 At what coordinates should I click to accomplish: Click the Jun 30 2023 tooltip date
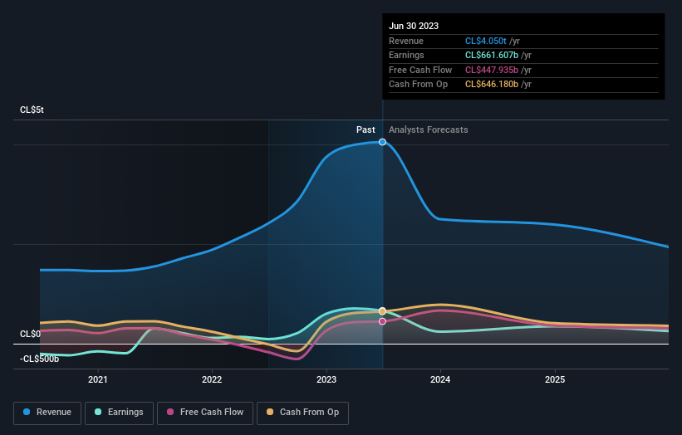[414, 26]
